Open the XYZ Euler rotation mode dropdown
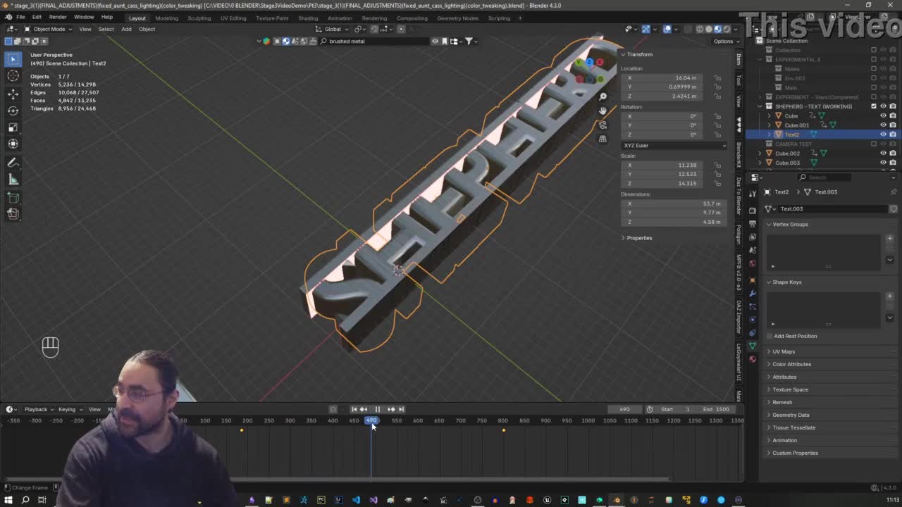902x507 pixels. pyautogui.click(x=674, y=146)
